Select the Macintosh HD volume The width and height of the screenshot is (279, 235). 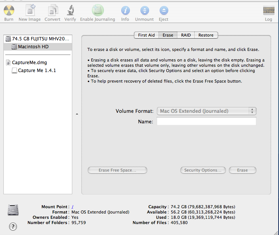coord(38,47)
